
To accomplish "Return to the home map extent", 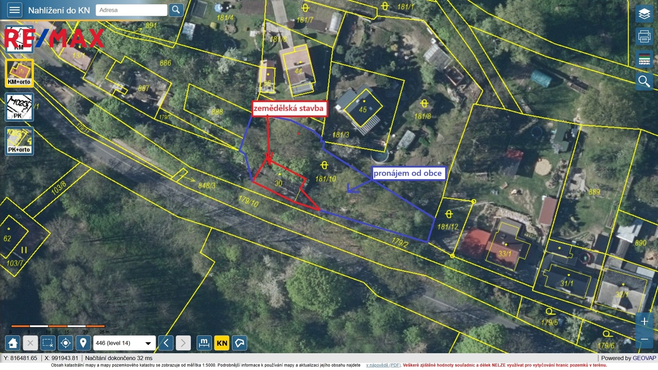I will (13, 343).
